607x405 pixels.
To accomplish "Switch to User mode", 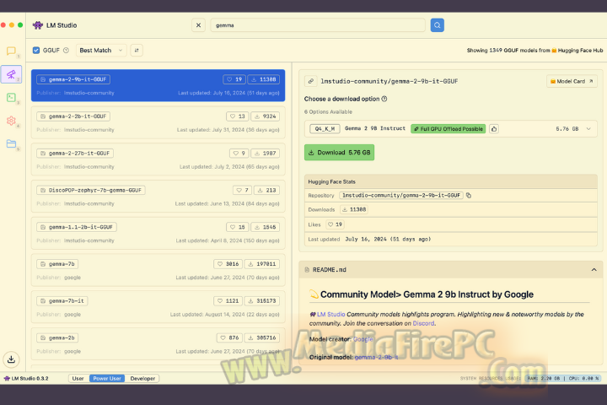I will pos(78,378).
